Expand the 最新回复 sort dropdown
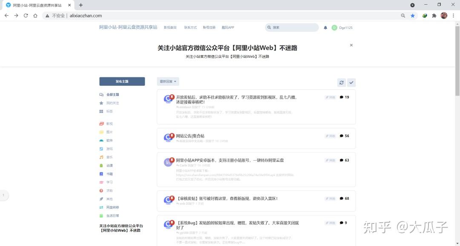Screen dimensions: 460x246 click(x=168, y=81)
